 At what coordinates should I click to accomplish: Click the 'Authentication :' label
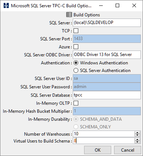point(56,63)
